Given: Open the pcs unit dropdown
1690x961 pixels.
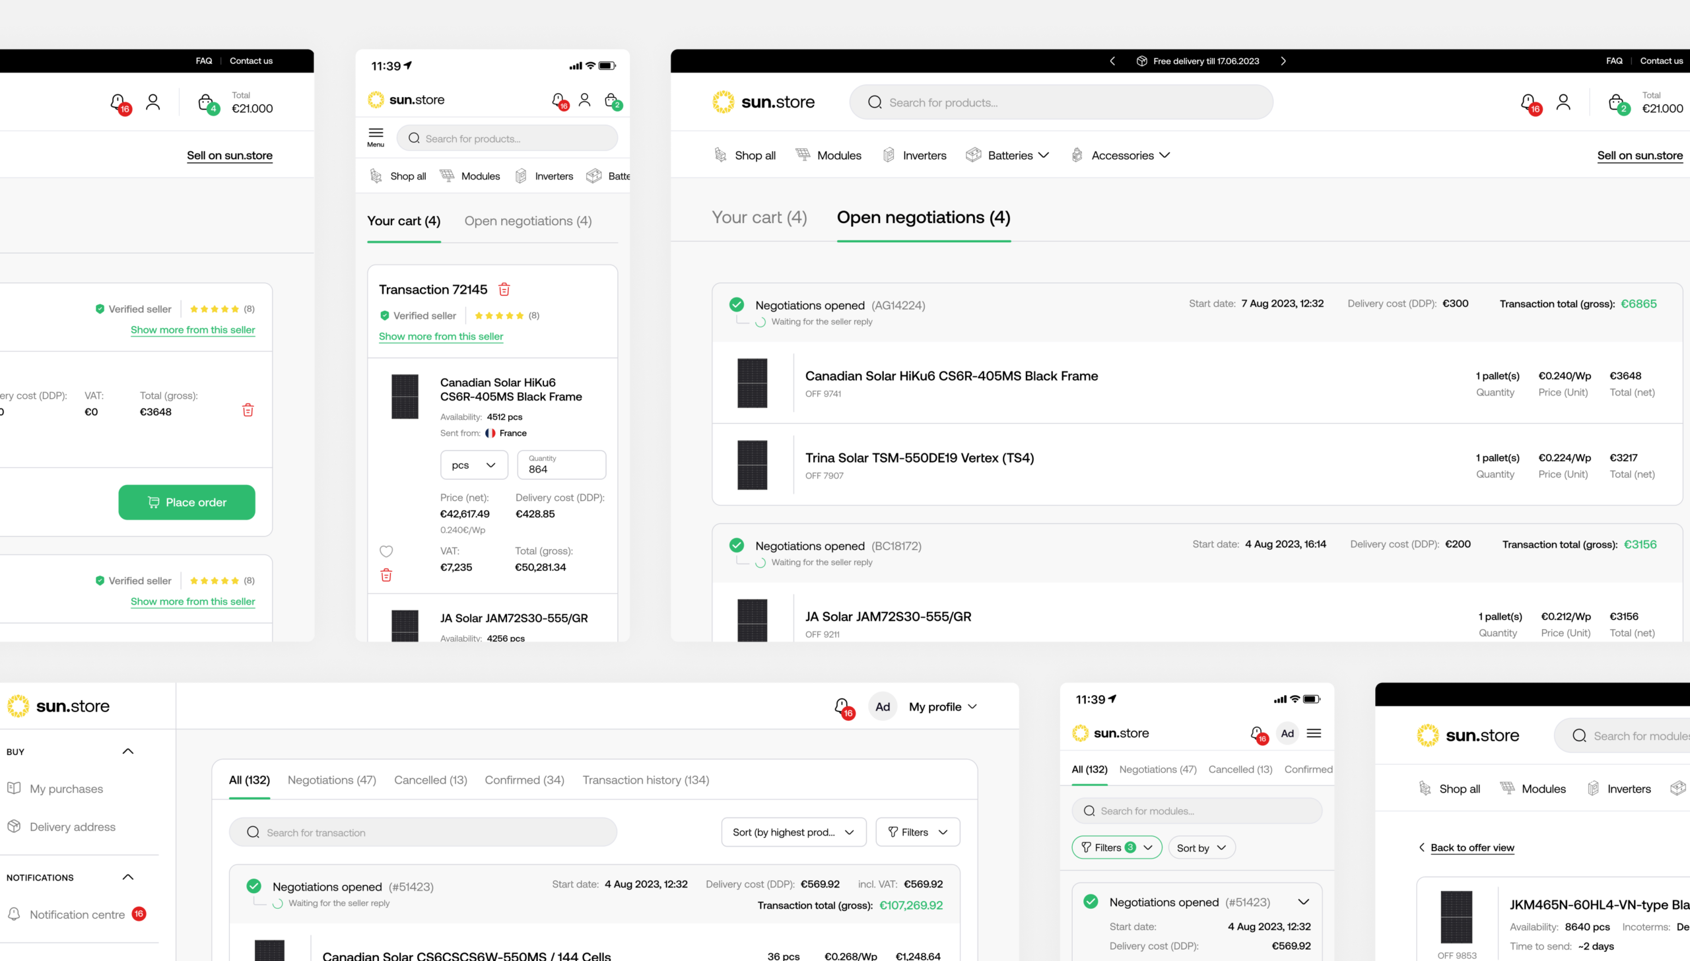Looking at the screenshot, I should coord(473,465).
